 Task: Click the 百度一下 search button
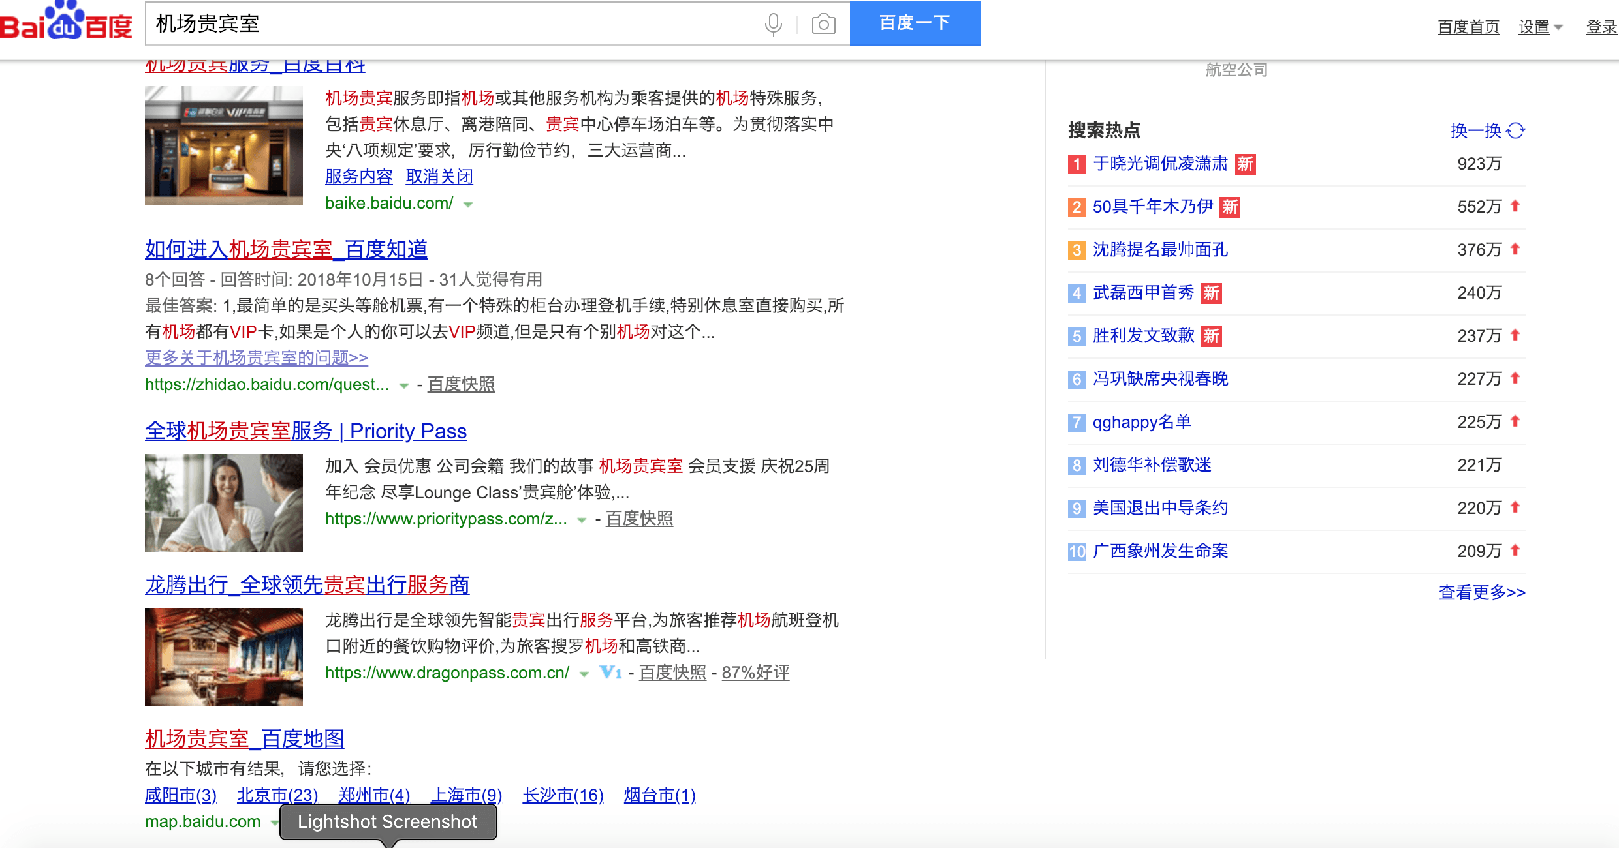915,23
